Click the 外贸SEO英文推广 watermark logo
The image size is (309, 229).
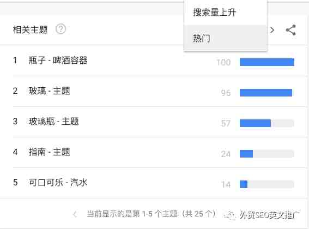coord(262,215)
